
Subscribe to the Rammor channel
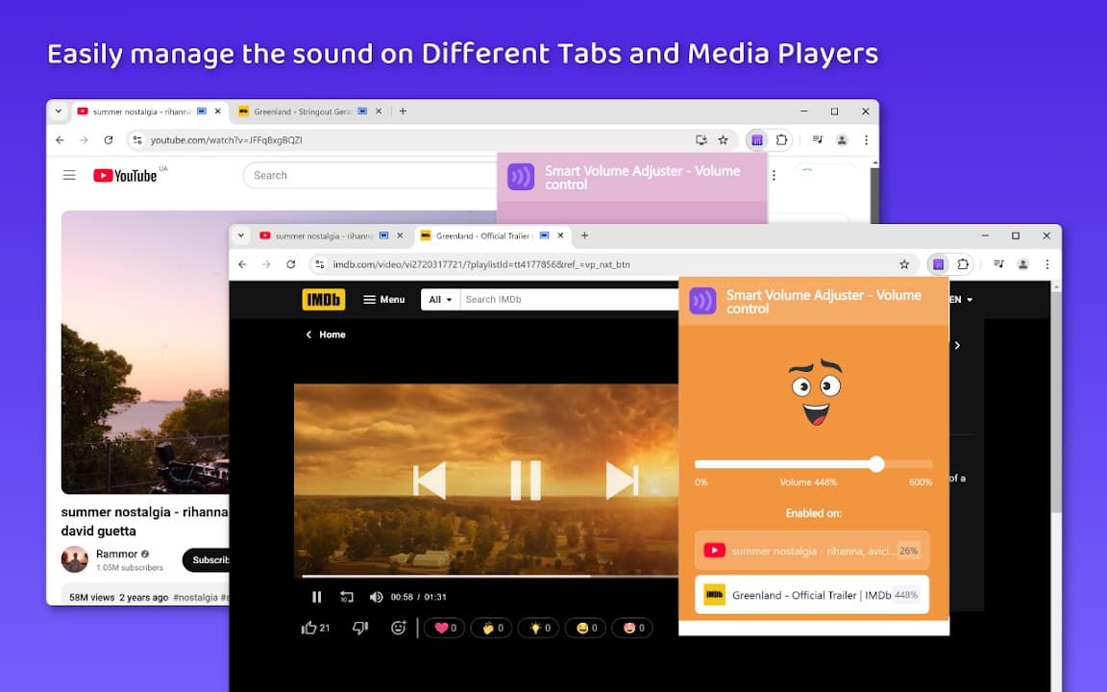coord(207,560)
